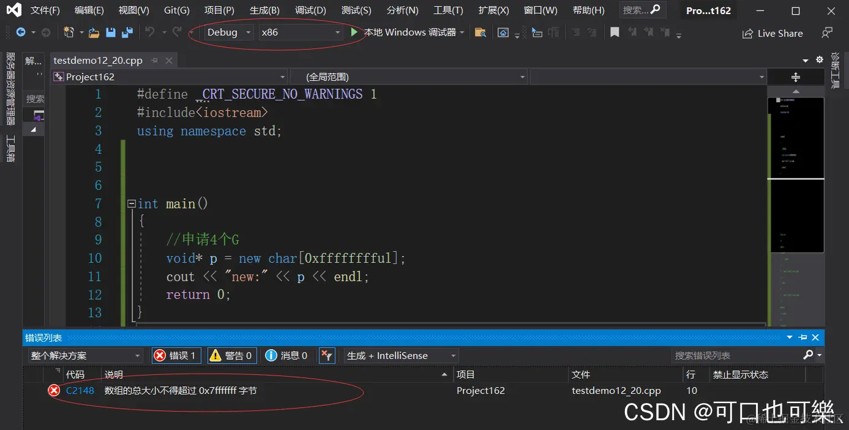Click the navigate backward arrow icon
Image resolution: width=849 pixels, height=430 pixels.
pos(21,32)
